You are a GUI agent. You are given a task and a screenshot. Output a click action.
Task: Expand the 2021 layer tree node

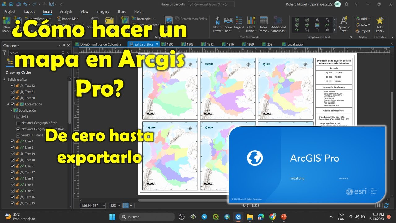15,116
